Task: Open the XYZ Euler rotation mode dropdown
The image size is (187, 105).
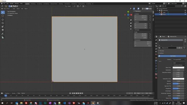Action: click(x=143, y=30)
